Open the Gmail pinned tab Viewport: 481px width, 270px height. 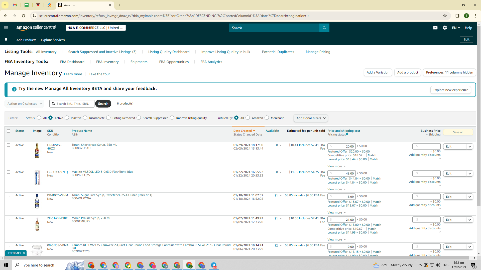(15, 5)
